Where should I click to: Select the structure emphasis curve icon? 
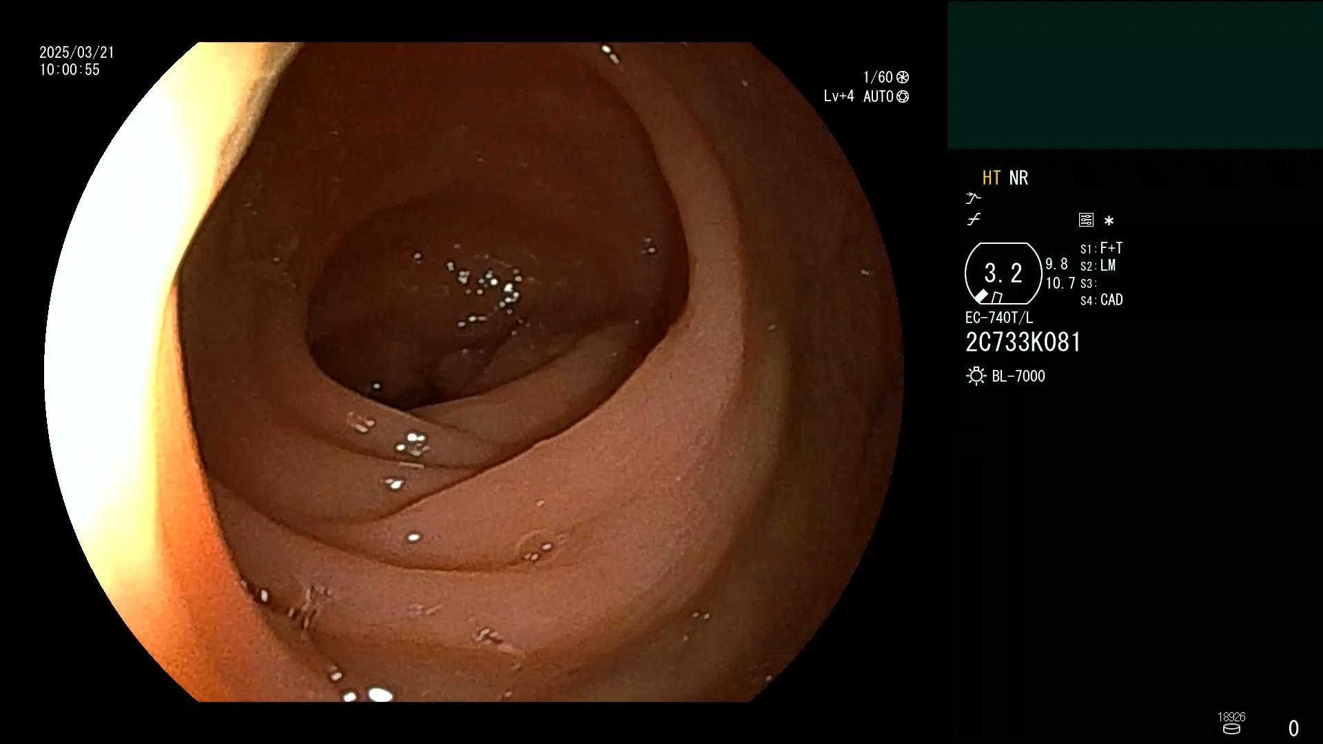click(974, 220)
